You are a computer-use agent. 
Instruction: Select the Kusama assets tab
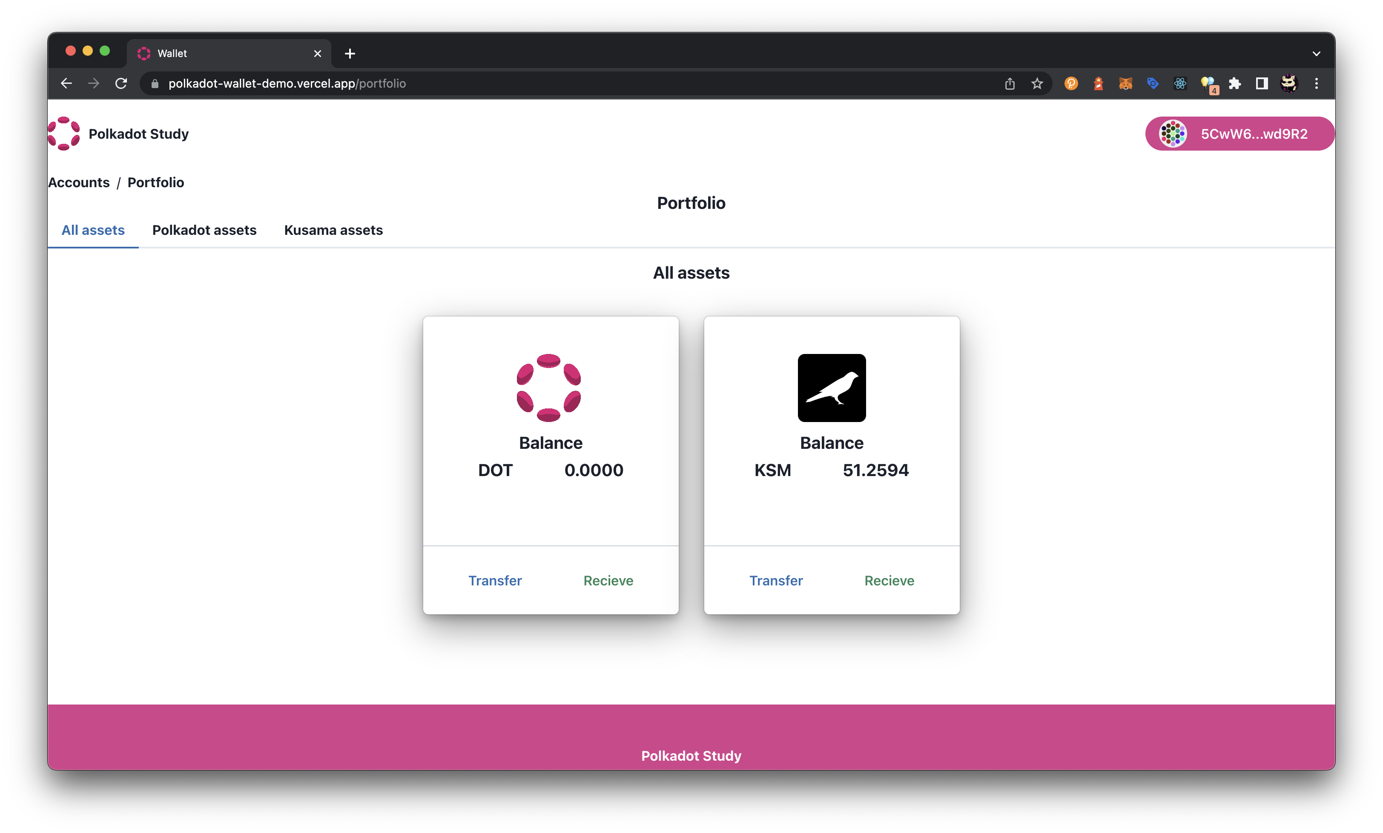tap(333, 230)
